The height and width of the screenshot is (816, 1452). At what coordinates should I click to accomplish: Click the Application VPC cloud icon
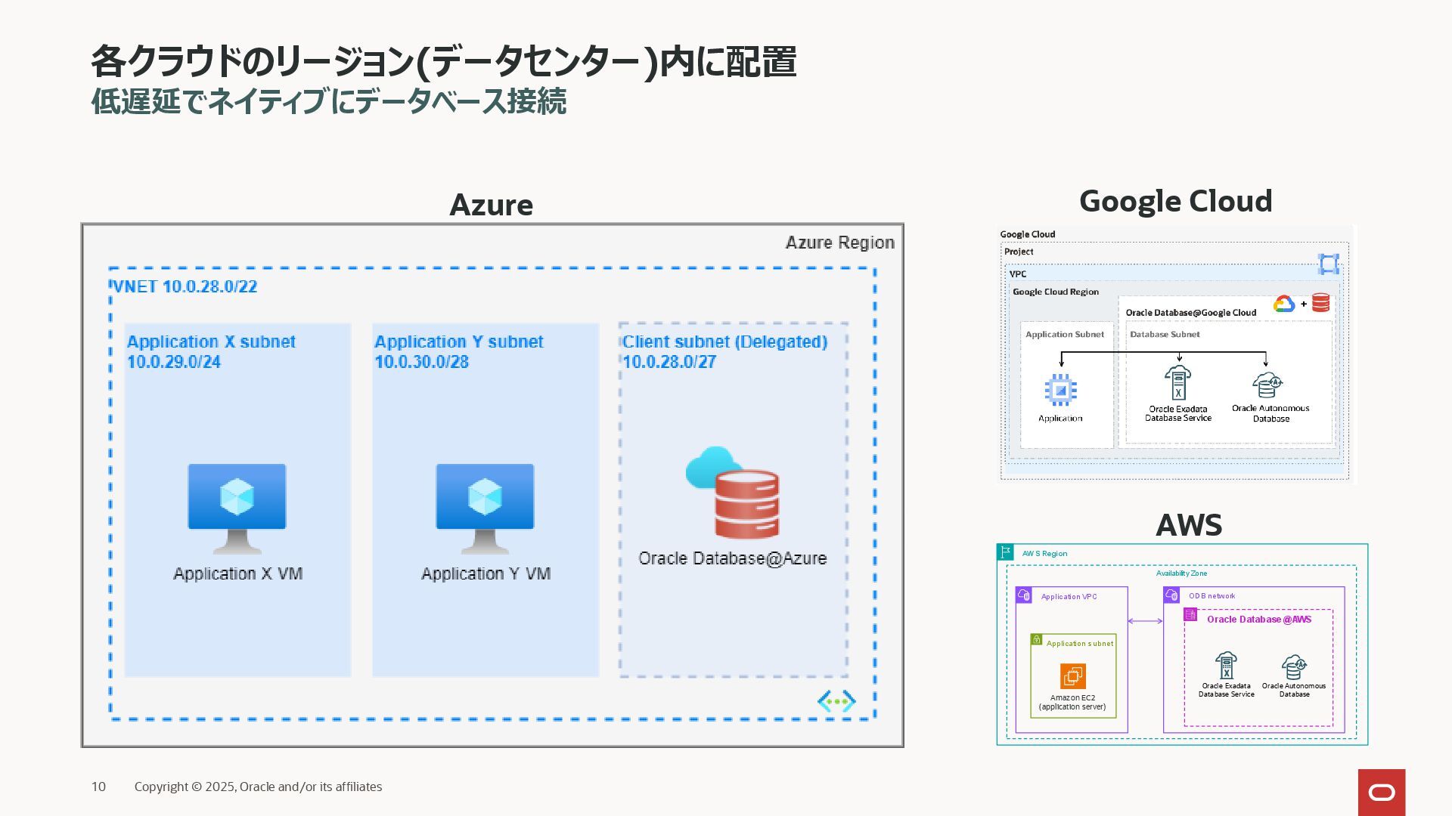[x=1024, y=595]
